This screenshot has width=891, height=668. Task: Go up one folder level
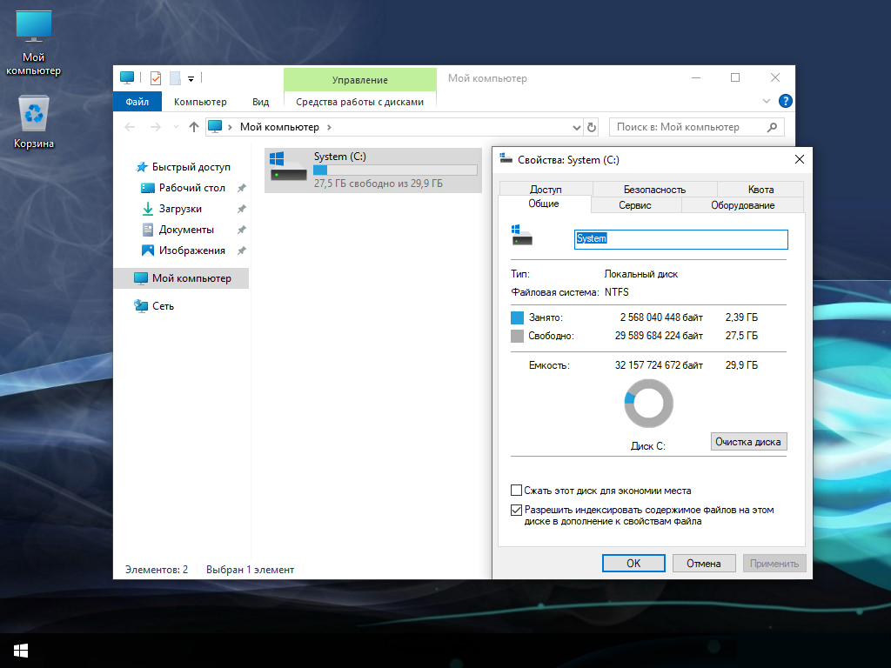pos(194,127)
